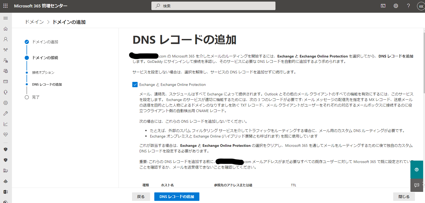Image resolution: width=425 pixels, height=203 pixels.
Task: Click DNS レコードの追加 page heading
Action: 185,40
